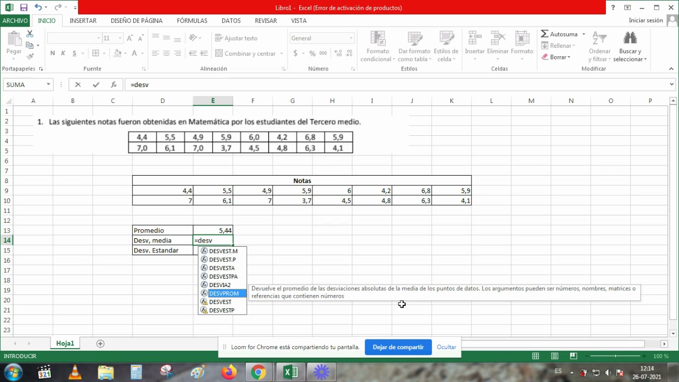Toggle bold (N) formatting
This screenshot has height=382, width=679.
tap(53, 53)
